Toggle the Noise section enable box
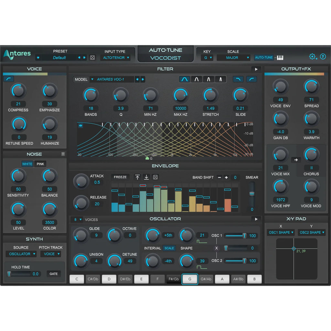 tap(63, 154)
